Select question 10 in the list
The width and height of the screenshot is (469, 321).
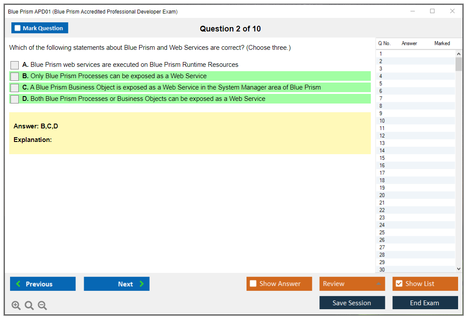pyautogui.click(x=382, y=121)
